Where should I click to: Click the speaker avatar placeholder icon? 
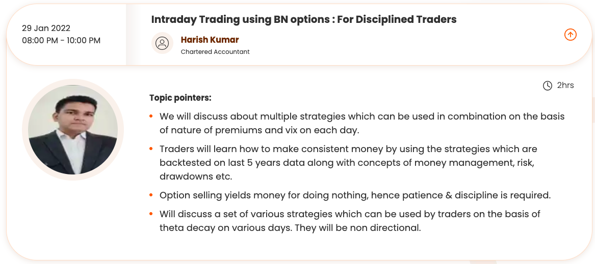point(162,43)
